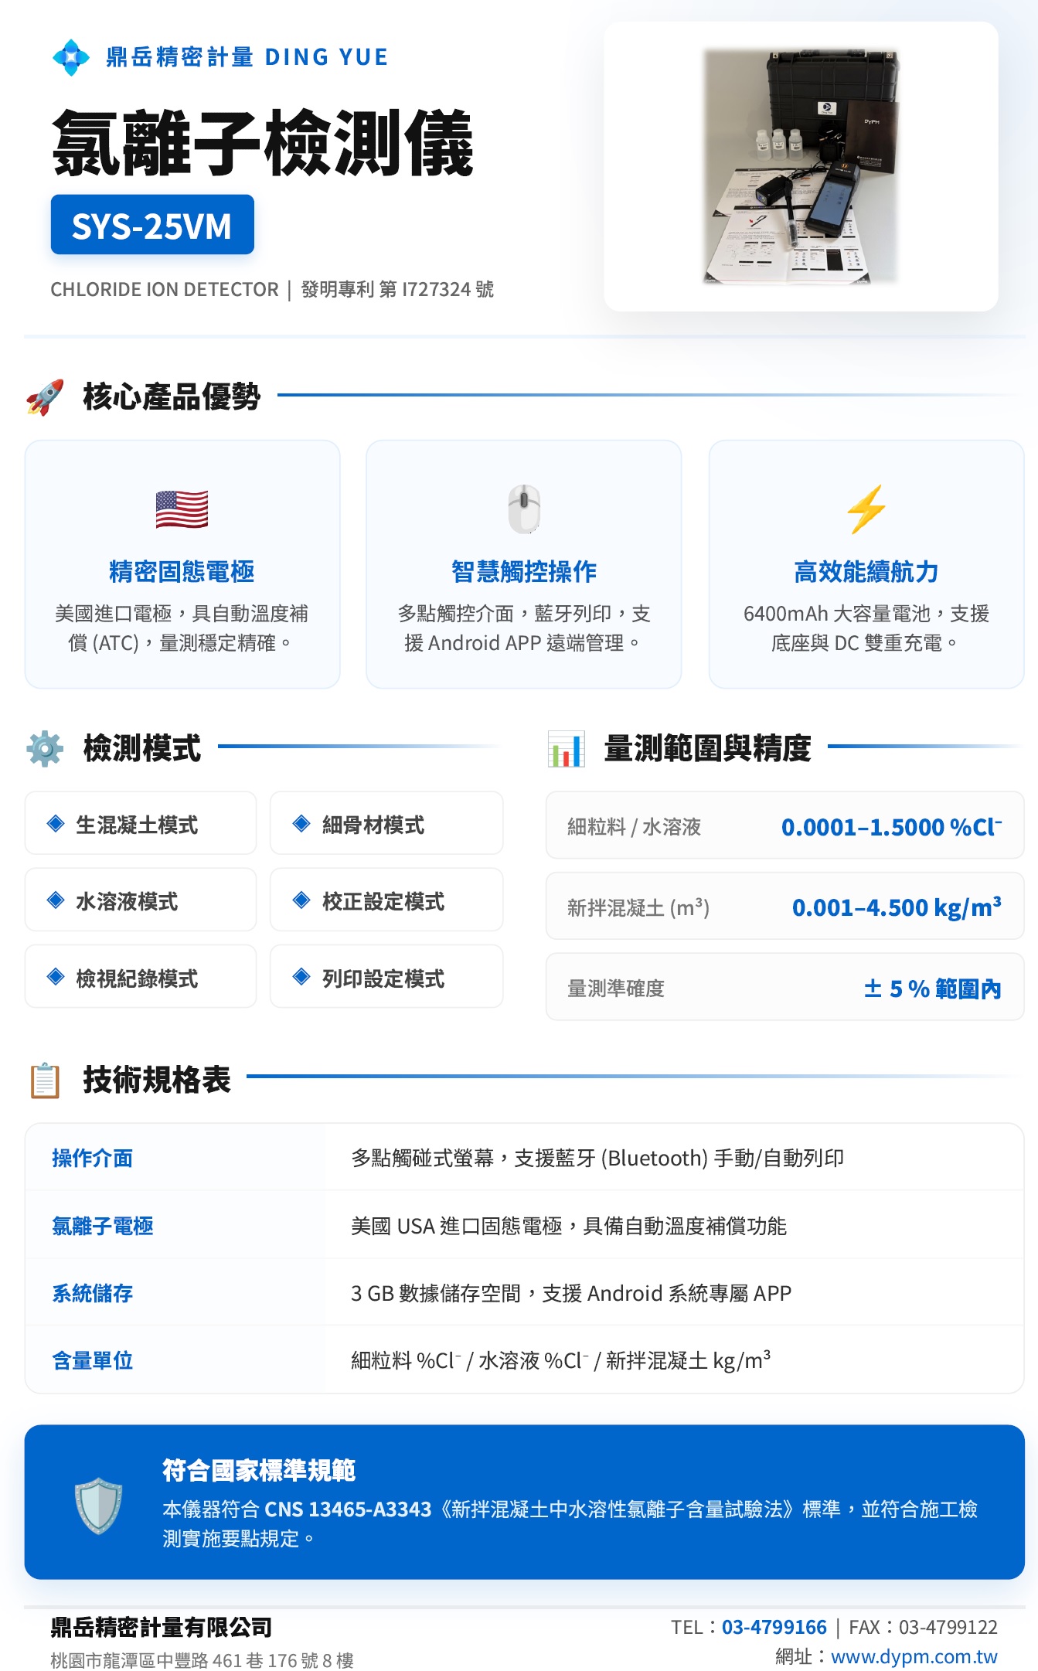Select the 水溶液模式 mode card

[141, 900]
